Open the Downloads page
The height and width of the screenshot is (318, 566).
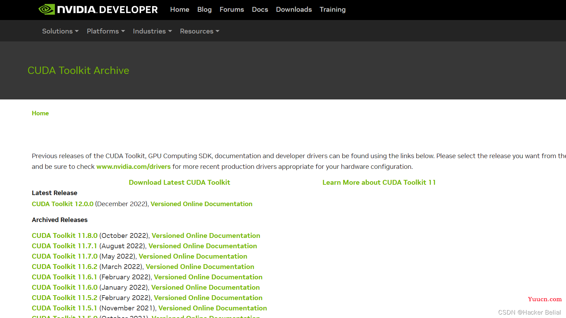coord(294,9)
